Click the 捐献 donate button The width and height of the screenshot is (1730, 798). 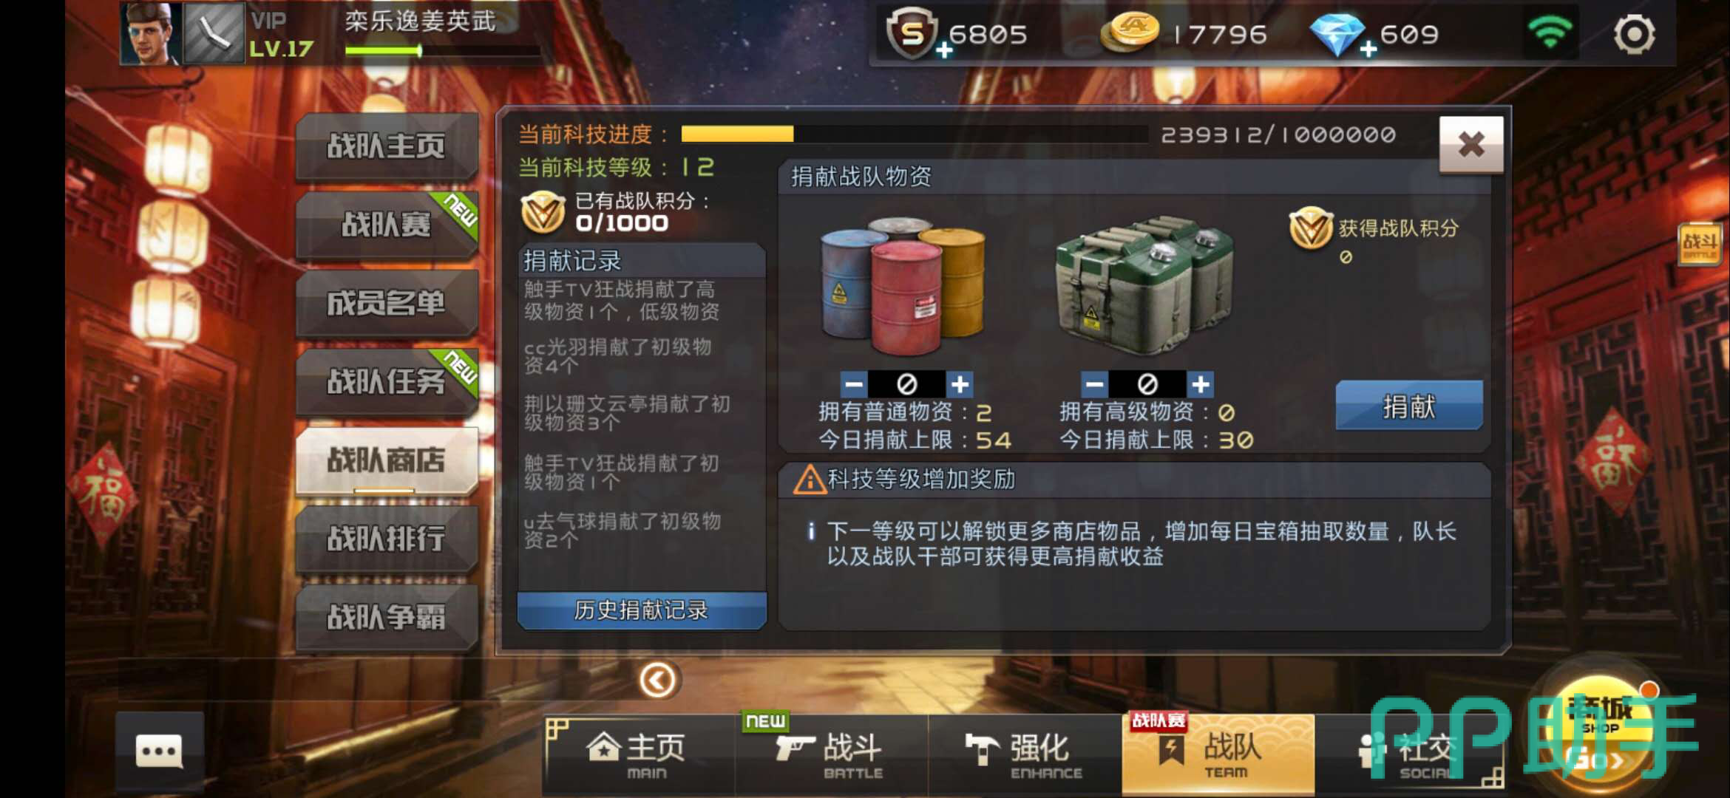tap(1409, 406)
